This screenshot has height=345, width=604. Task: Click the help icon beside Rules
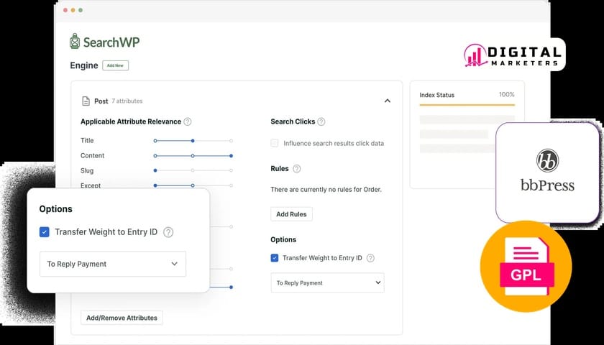pos(296,169)
